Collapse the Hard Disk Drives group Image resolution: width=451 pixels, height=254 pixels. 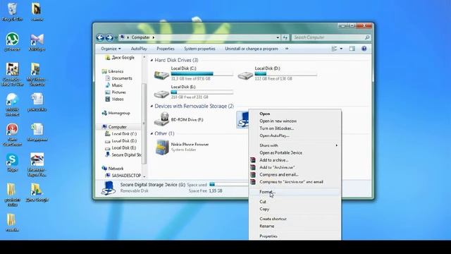coord(152,60)
